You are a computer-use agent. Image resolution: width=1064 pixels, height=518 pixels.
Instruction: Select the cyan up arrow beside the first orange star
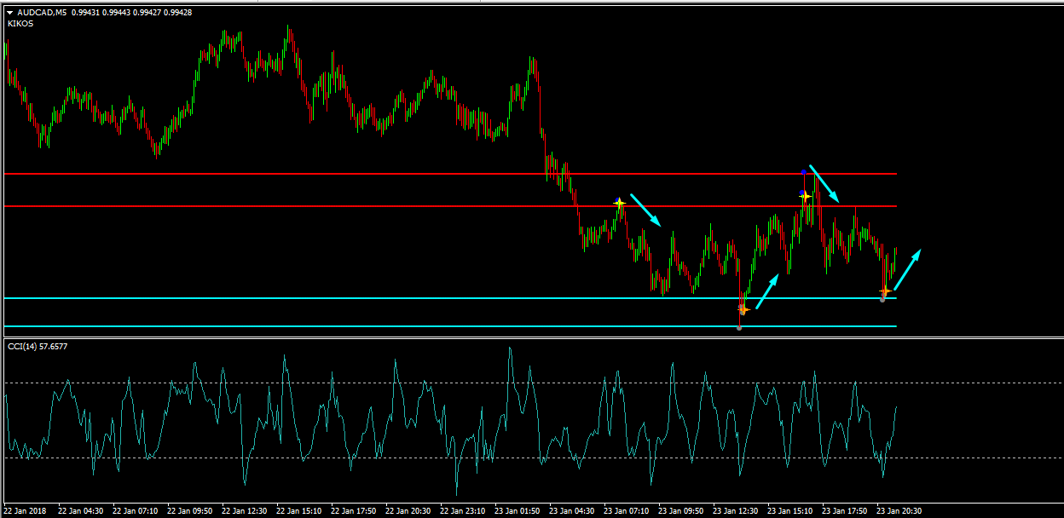tap(767, 291)
